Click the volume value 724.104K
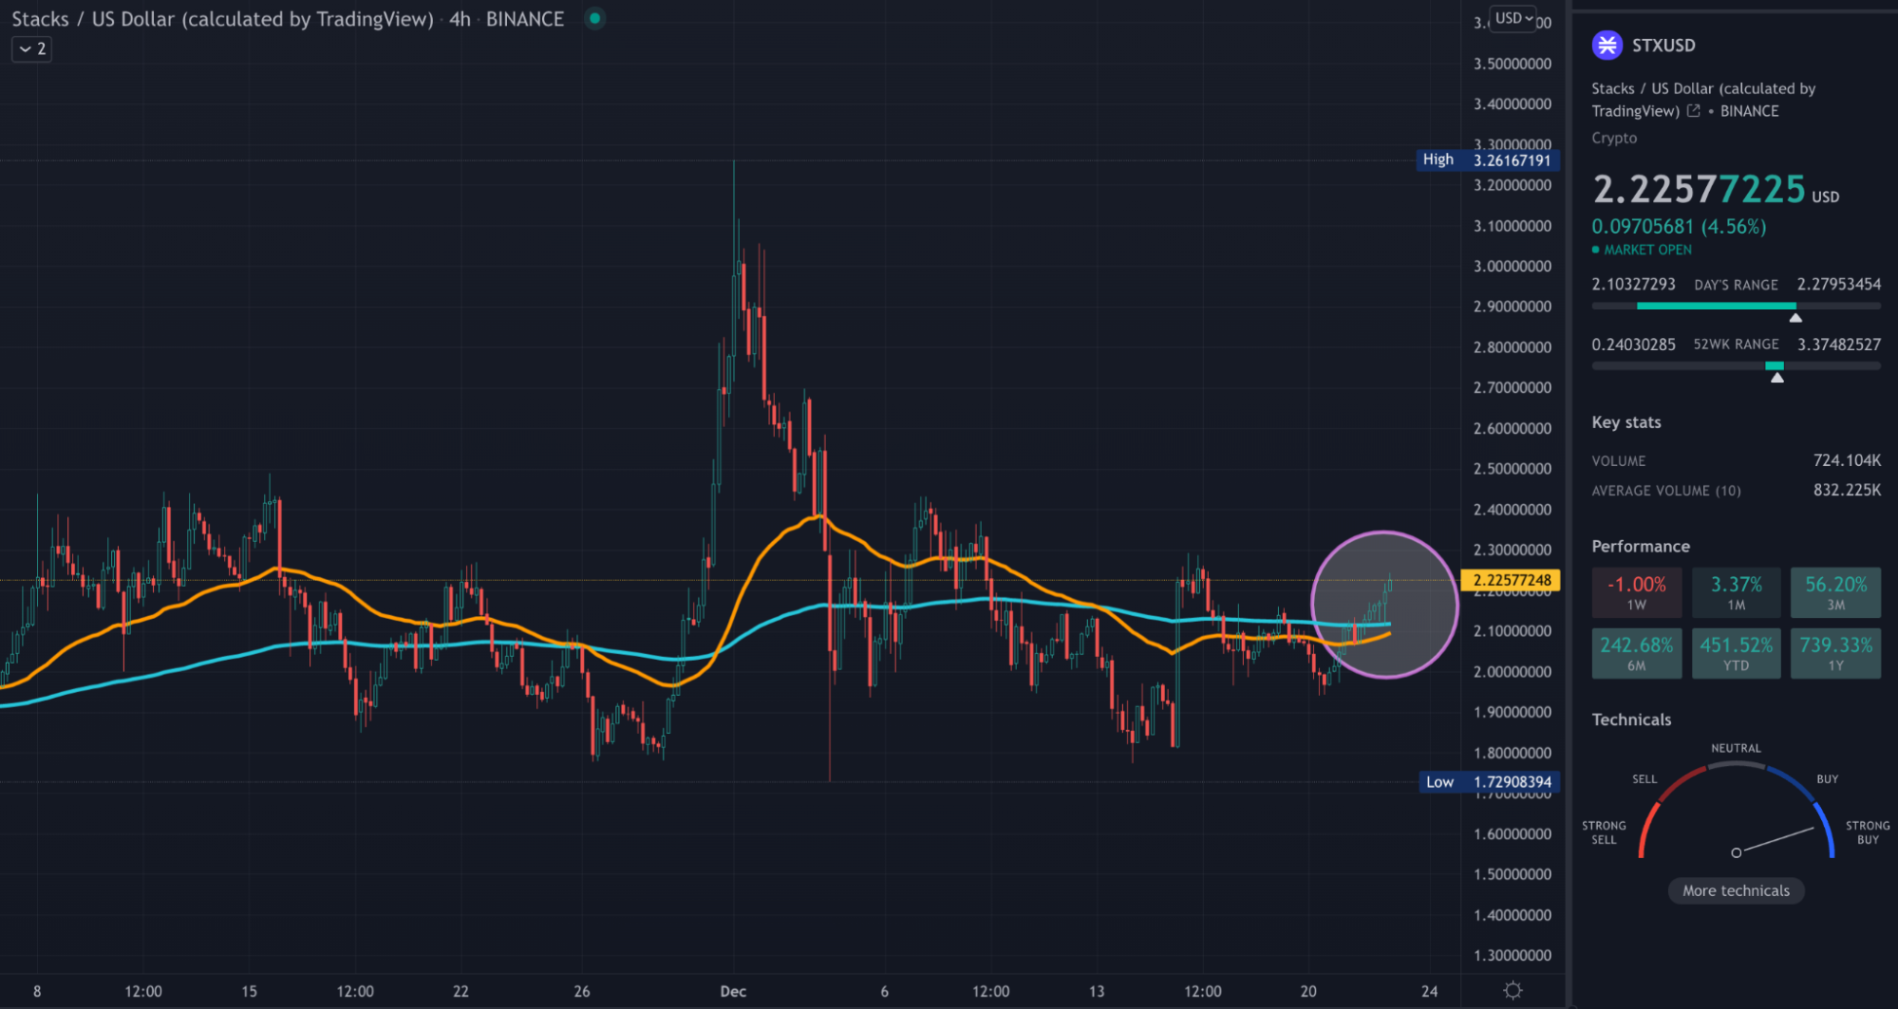This screenshot has width=1898, height=1009. pos(1847,460)
